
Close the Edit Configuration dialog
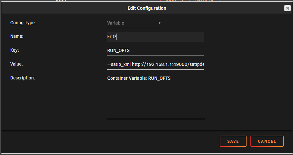[x=288, y=8]
